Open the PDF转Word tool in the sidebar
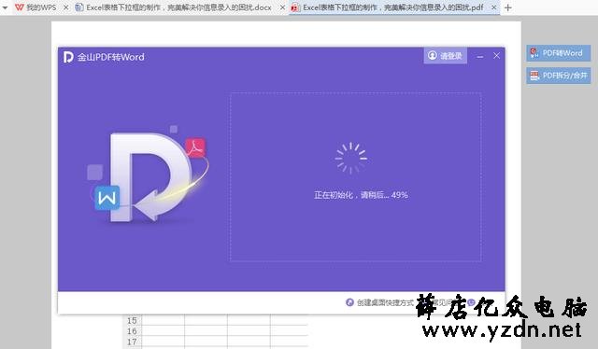 pos(559,53)
